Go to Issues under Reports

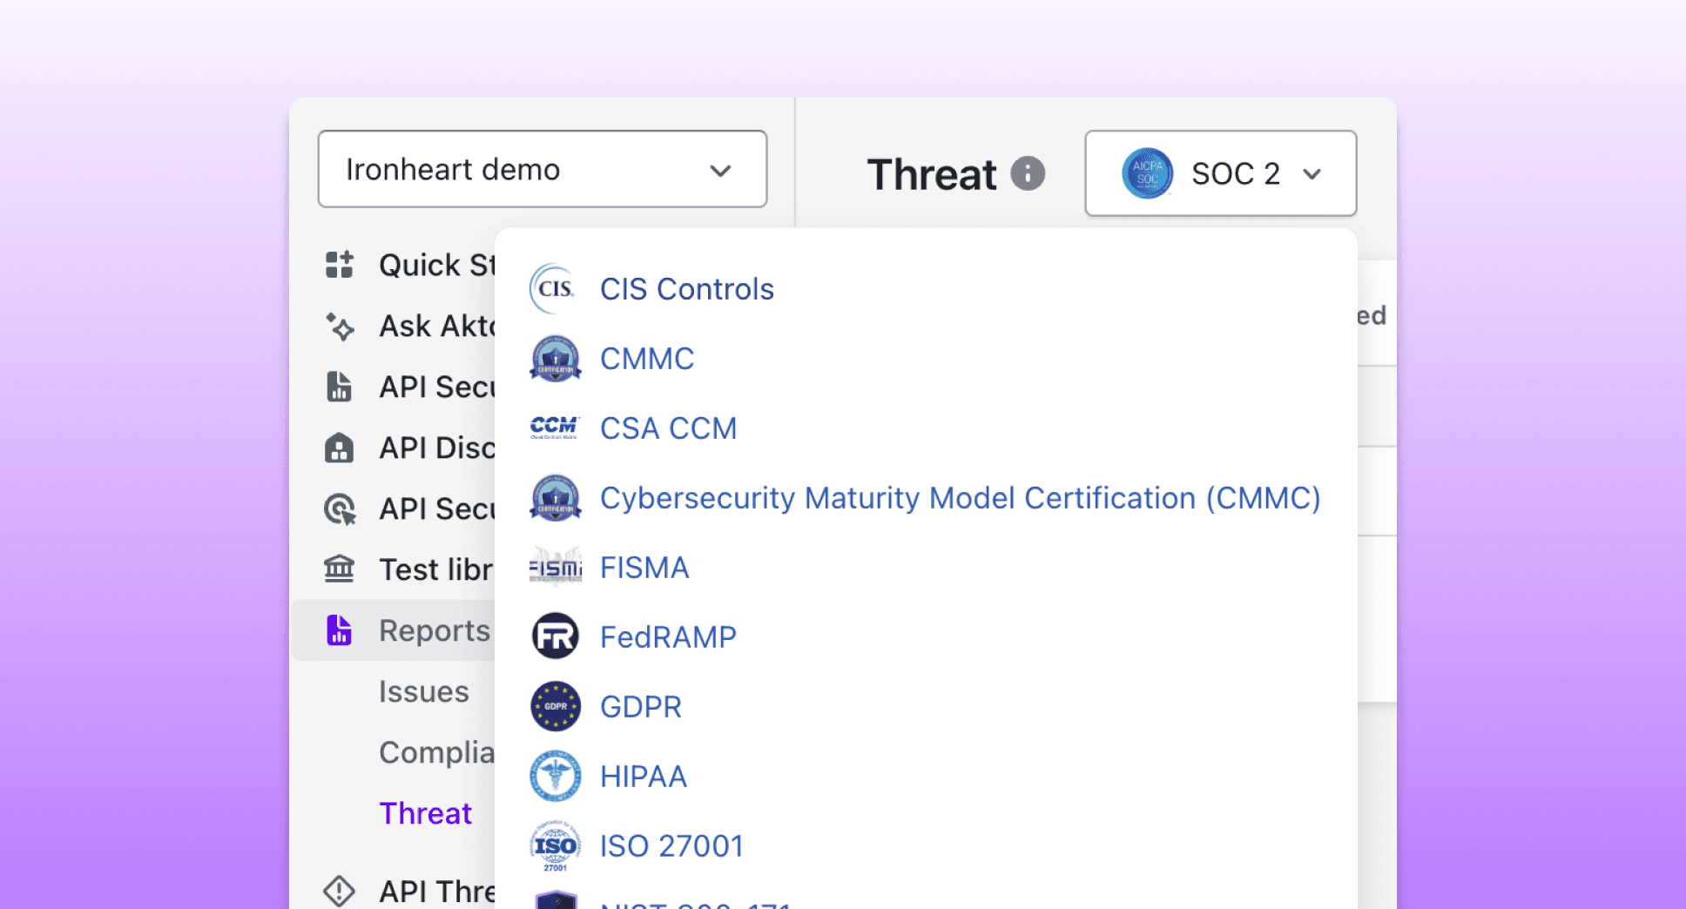424,691
